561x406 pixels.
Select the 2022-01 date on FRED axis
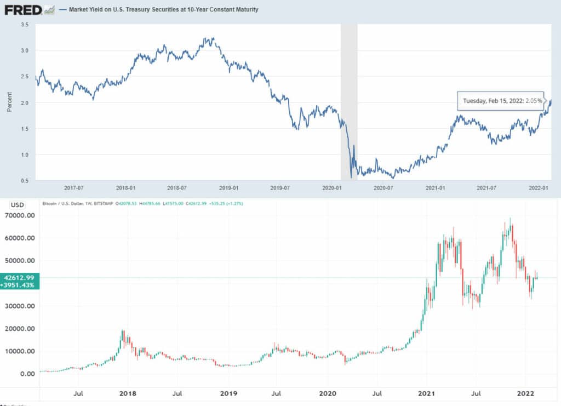pos(539,188)
